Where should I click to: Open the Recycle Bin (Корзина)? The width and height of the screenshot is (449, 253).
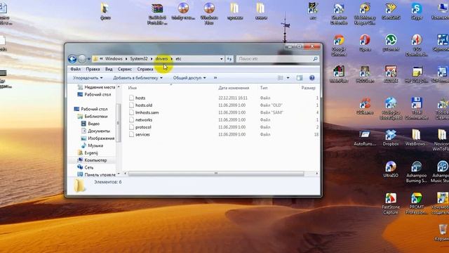coord(443,233)
